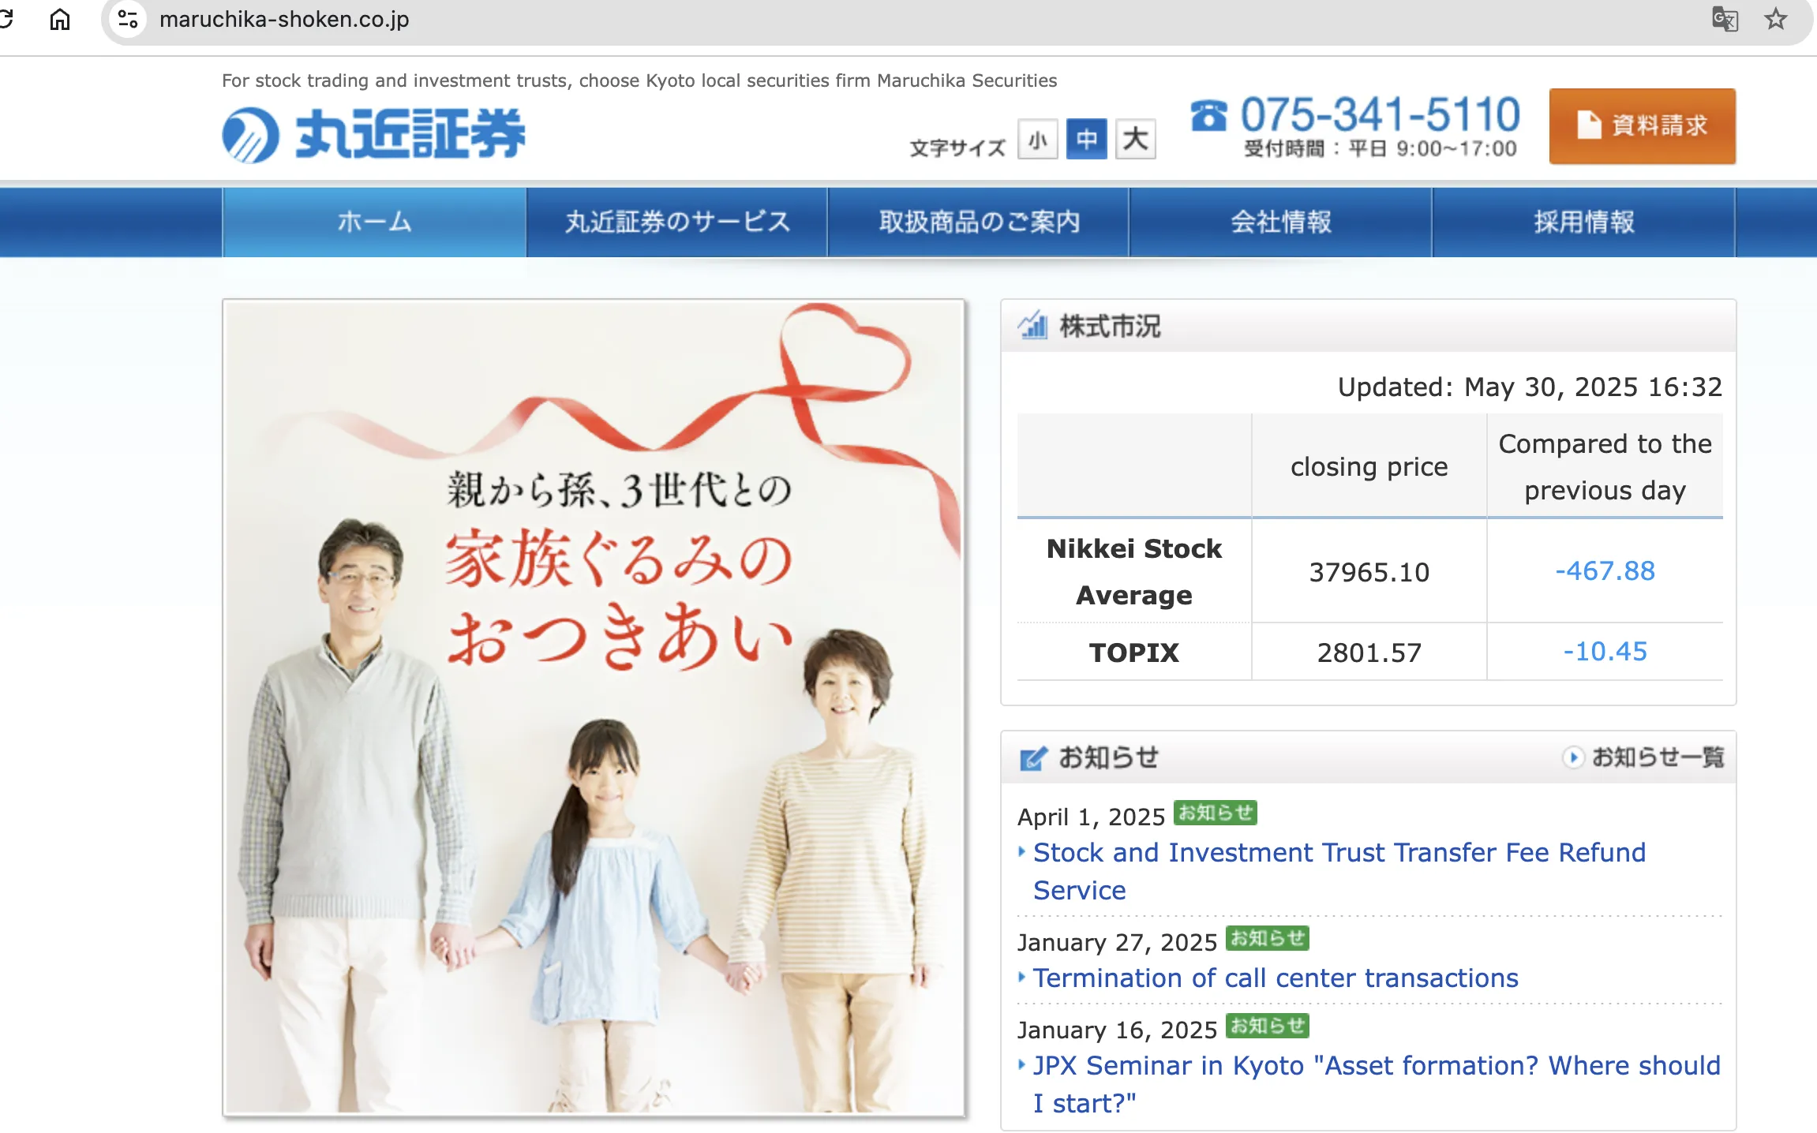The width and height of the screenshot is (1817, 1133).
Task: Click the address bar URL maruchika-shoken.co.jp
Action: (284, 19)
